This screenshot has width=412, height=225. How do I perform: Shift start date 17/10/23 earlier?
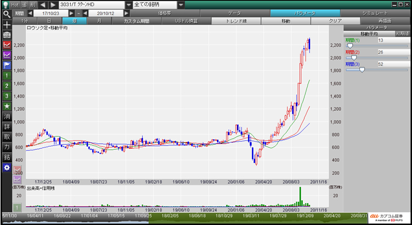tap(30, 13)
